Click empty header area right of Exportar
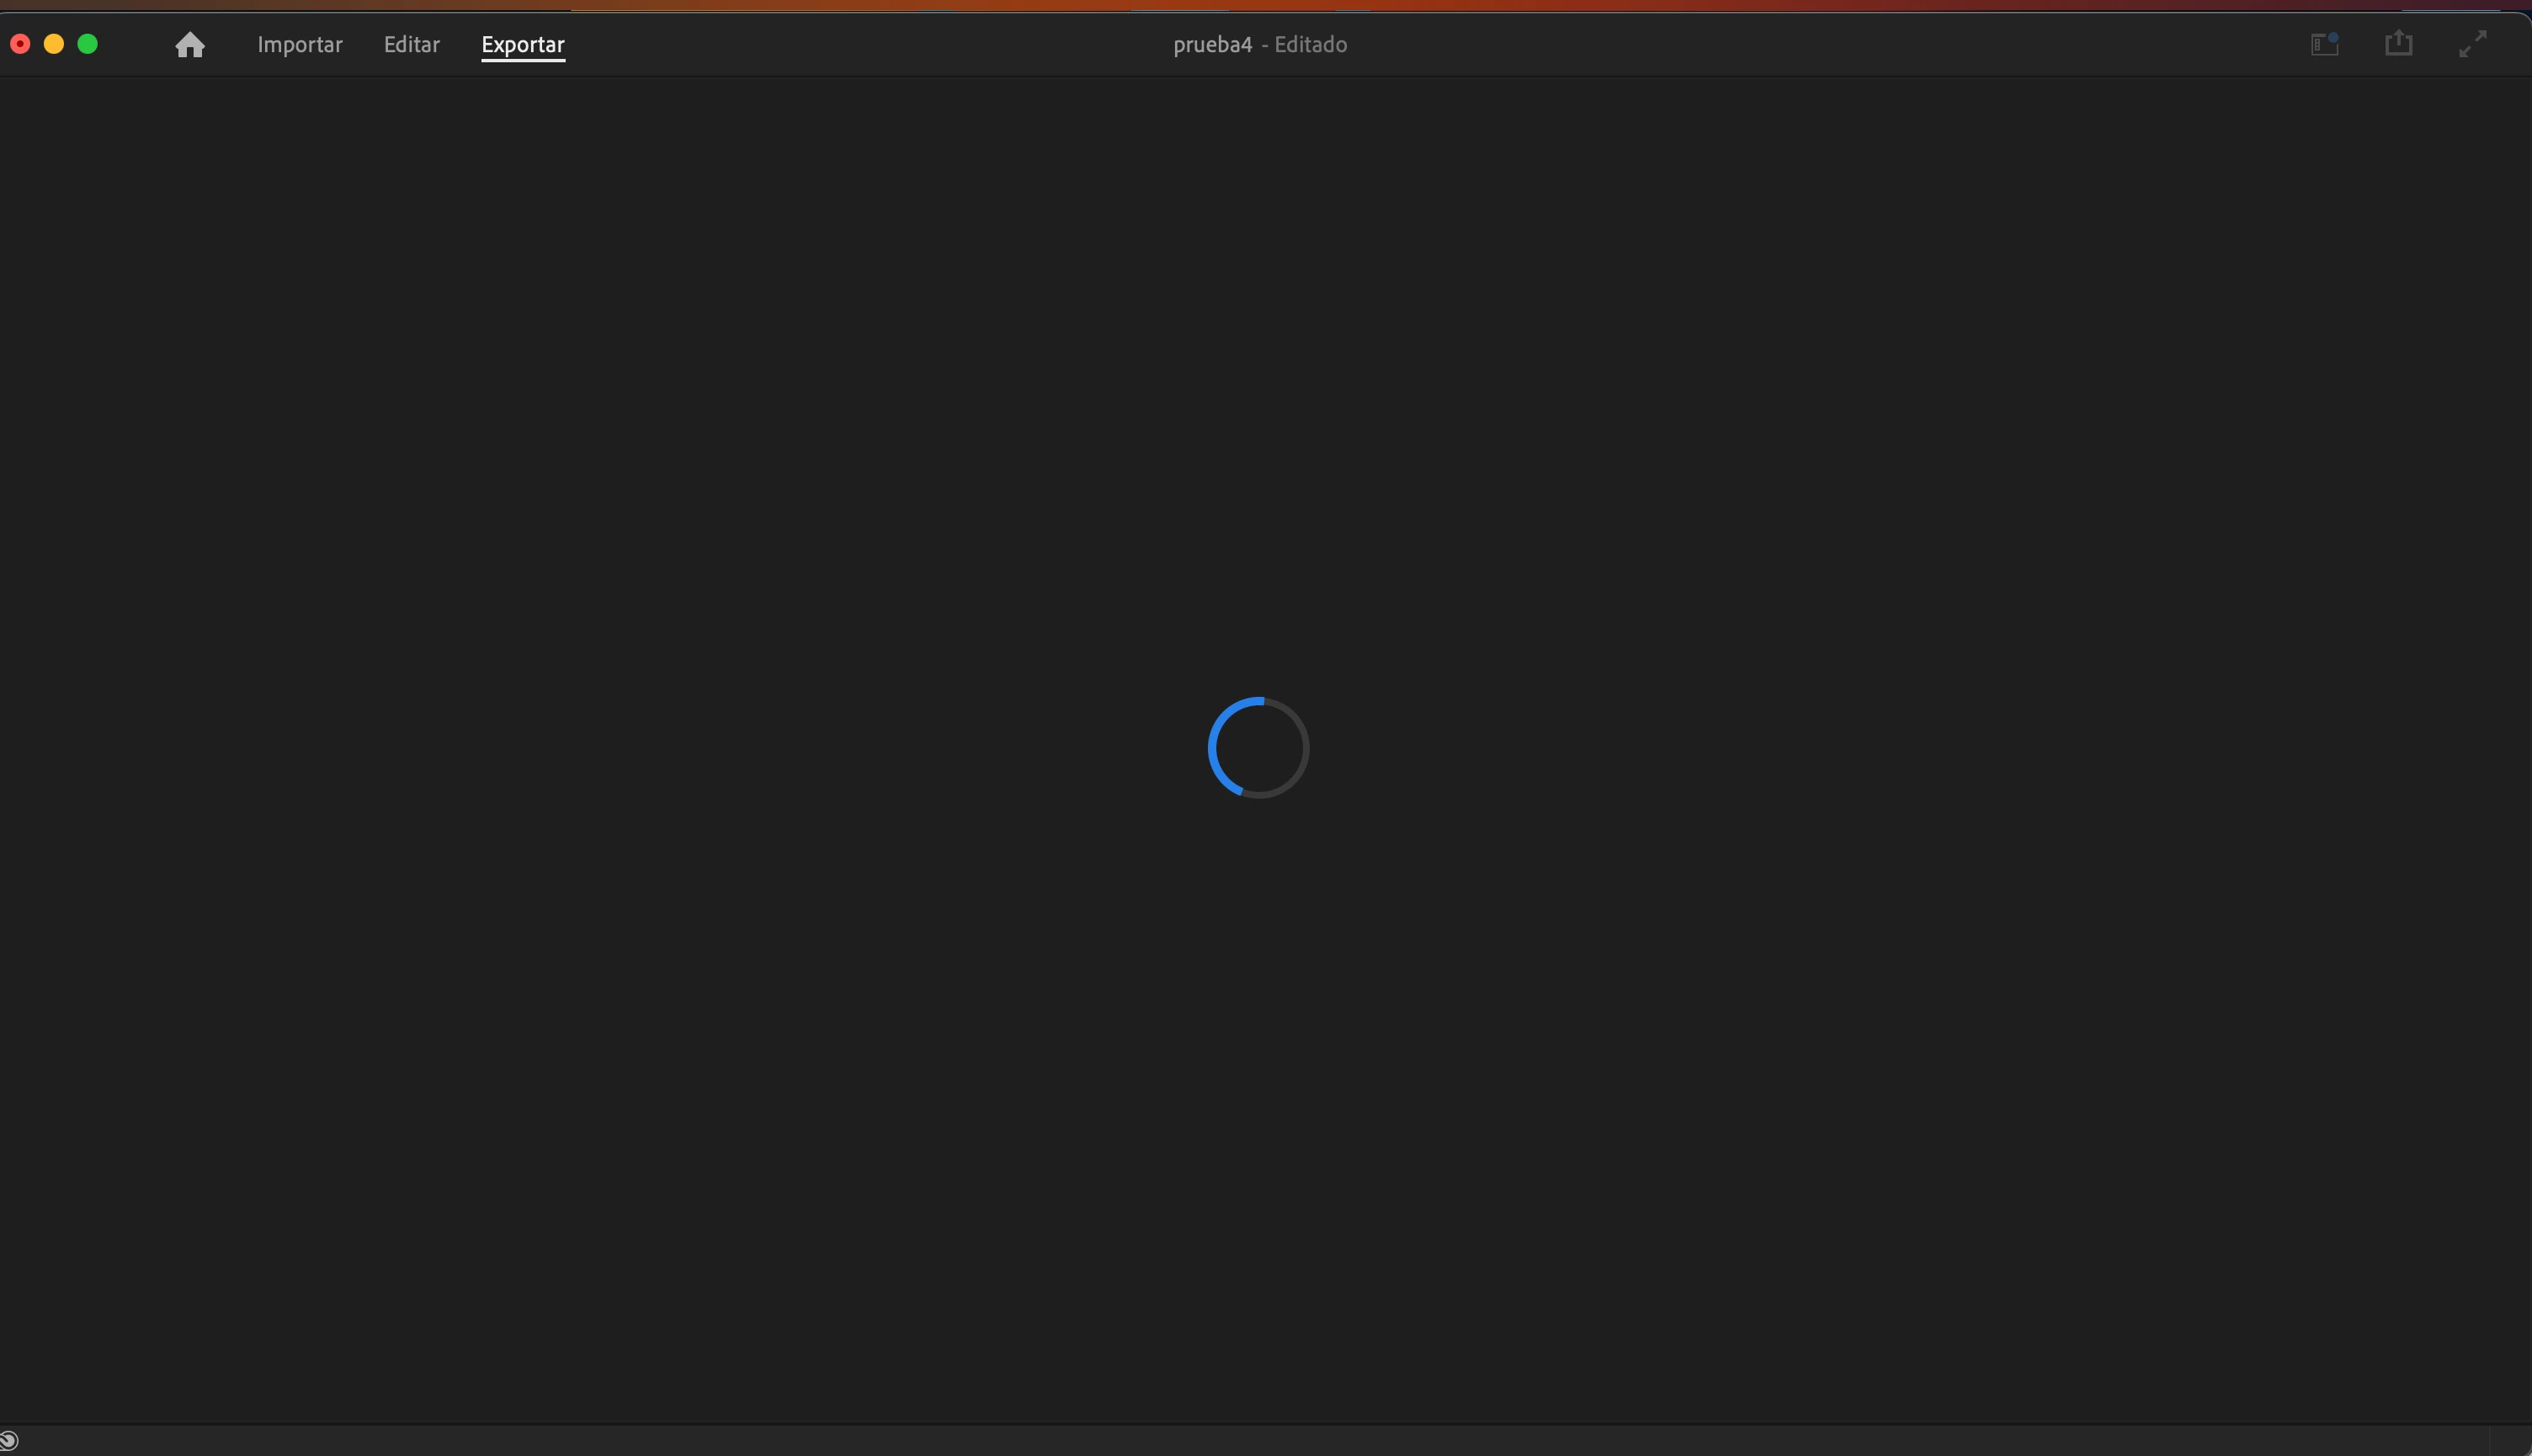This screenshot has width=2532, height=1456. 850,45
